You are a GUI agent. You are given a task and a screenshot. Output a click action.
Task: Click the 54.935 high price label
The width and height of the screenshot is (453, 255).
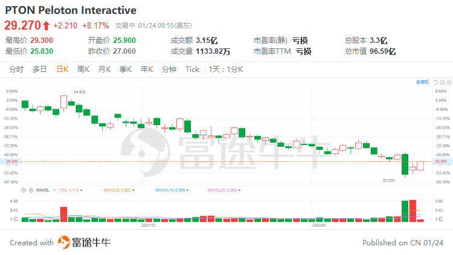click(80, 92)
